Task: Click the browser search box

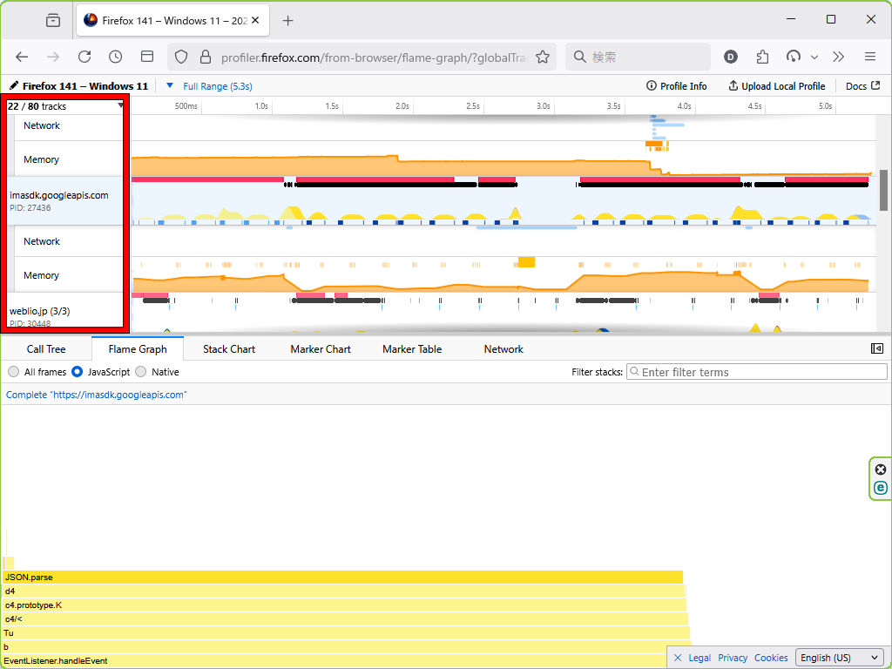Action: click(639, 57)
